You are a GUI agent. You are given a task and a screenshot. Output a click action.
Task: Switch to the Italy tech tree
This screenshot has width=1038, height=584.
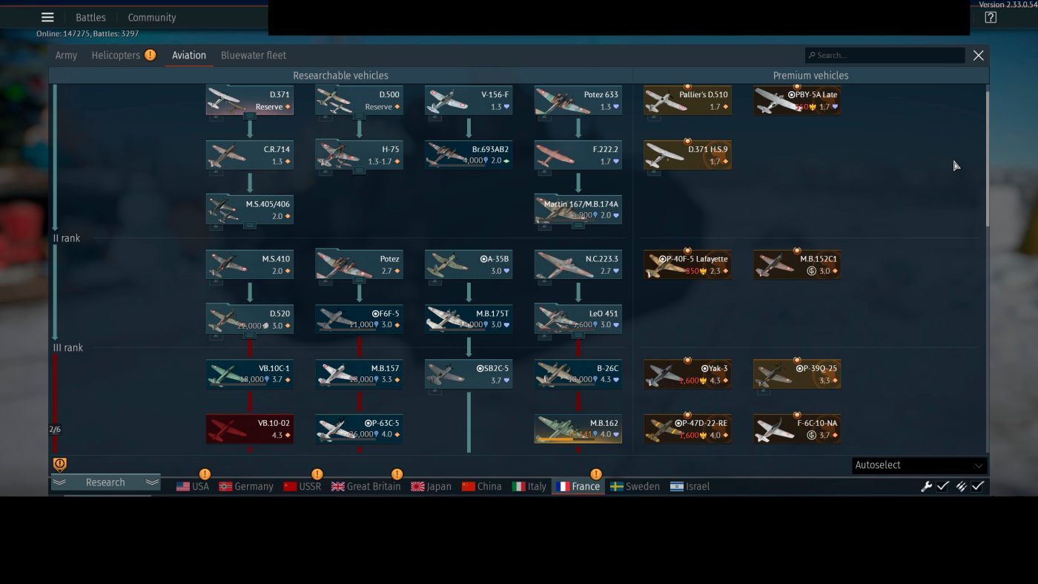(x=529, y=487)
